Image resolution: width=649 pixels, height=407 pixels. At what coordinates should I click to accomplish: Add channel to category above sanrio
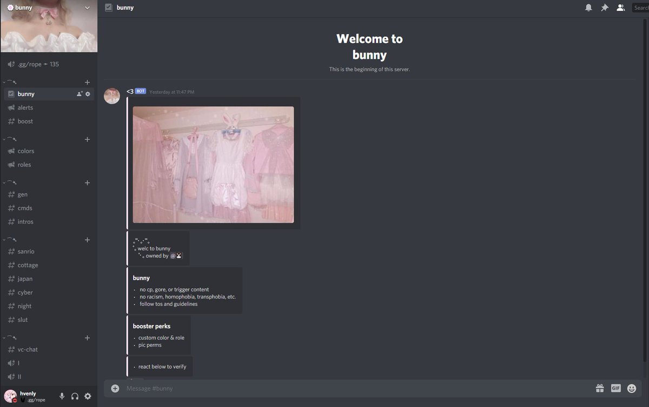coord(87,240)
